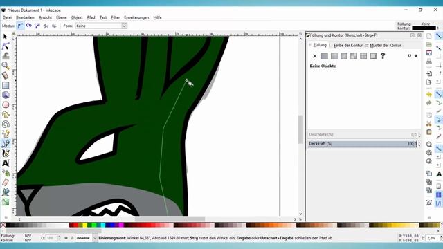Select the Rectangle tool
The width and height of the screenshot is (443, 249).
6,85
